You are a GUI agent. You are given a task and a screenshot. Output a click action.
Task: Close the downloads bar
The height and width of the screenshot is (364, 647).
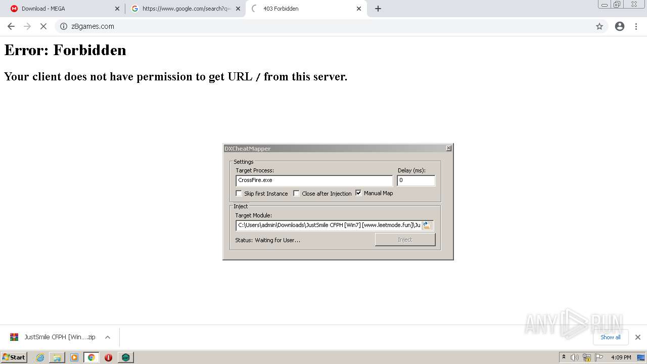pyautogui.click(x=637, y=337)
